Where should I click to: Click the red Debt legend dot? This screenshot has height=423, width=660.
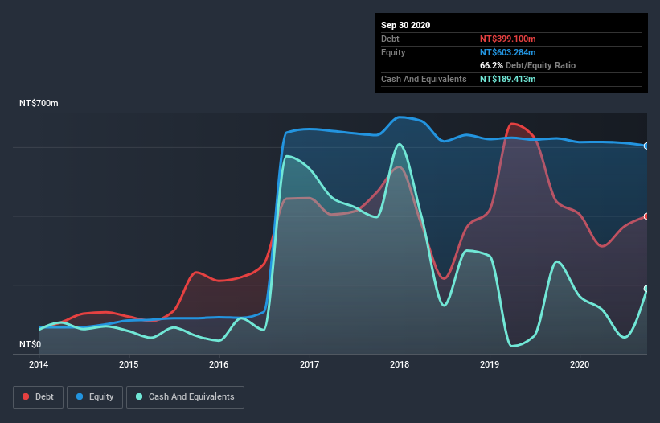pyautogui.click(x=26, y=396)
